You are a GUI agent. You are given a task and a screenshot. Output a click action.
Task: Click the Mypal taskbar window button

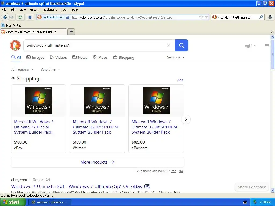click(50, 202)
